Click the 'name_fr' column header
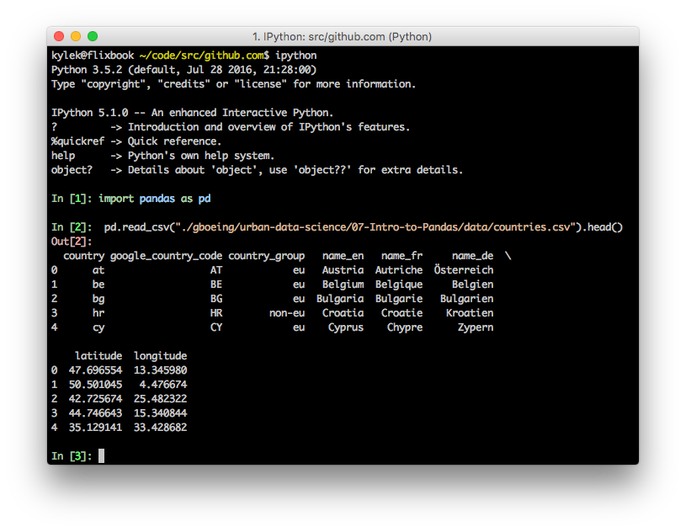The width and height of the screenshot is (686, 532). click(x=401, y=256)
